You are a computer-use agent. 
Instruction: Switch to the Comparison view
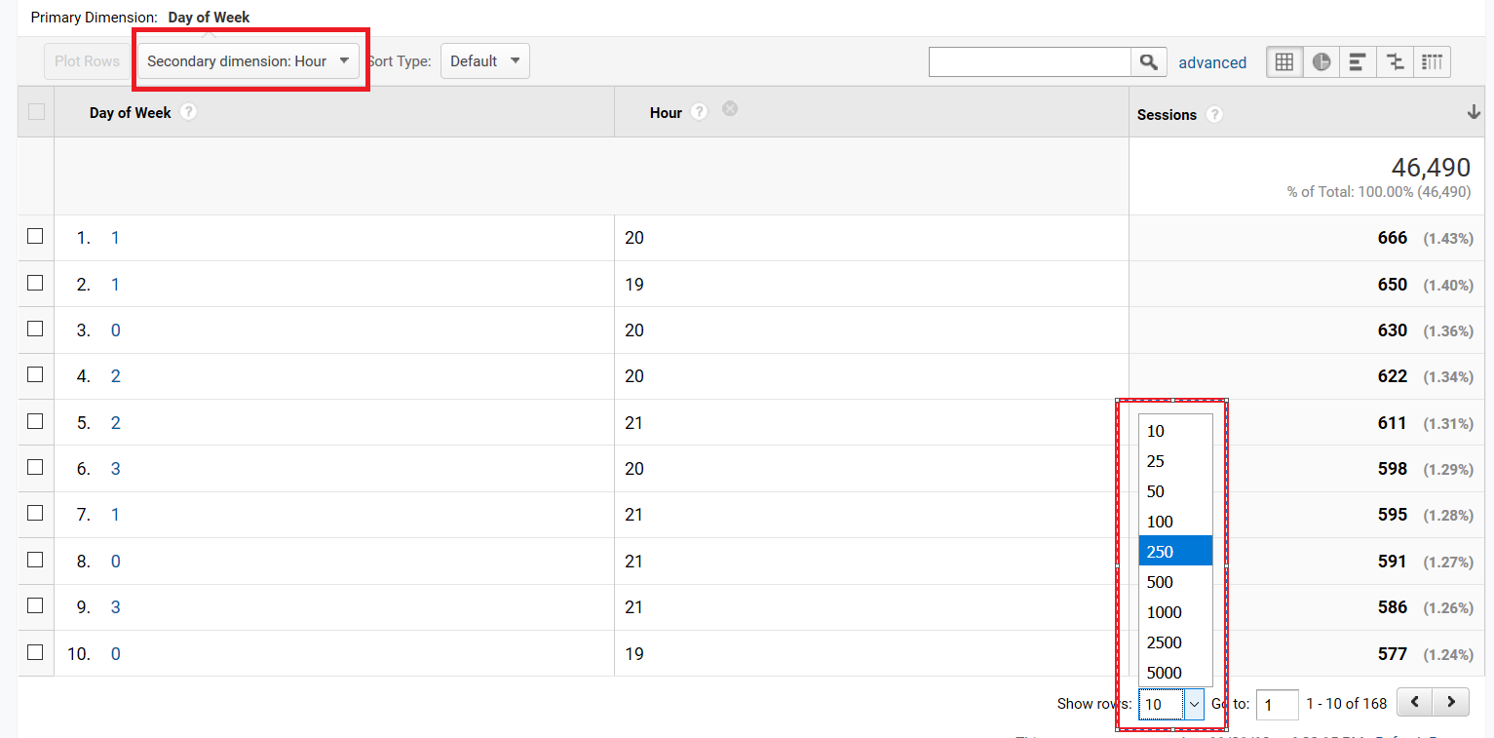point(1395,62)
